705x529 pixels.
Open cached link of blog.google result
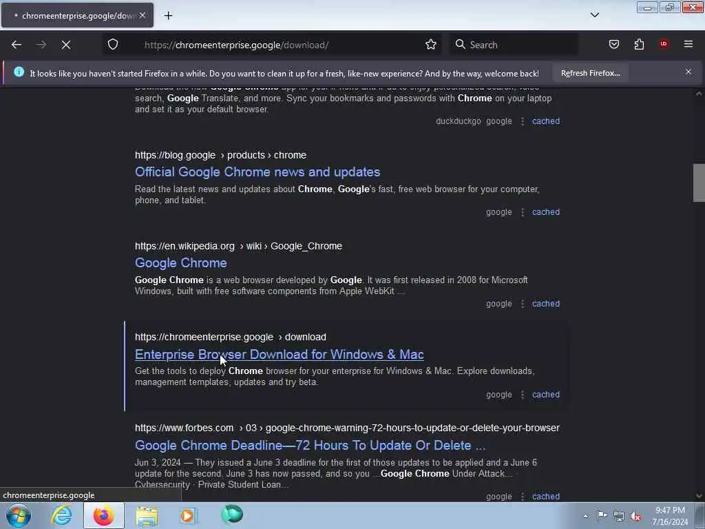(x=546, y=212)
